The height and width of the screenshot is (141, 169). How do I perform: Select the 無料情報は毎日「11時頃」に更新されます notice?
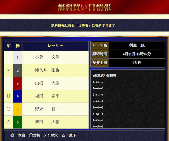click(84, 26)
